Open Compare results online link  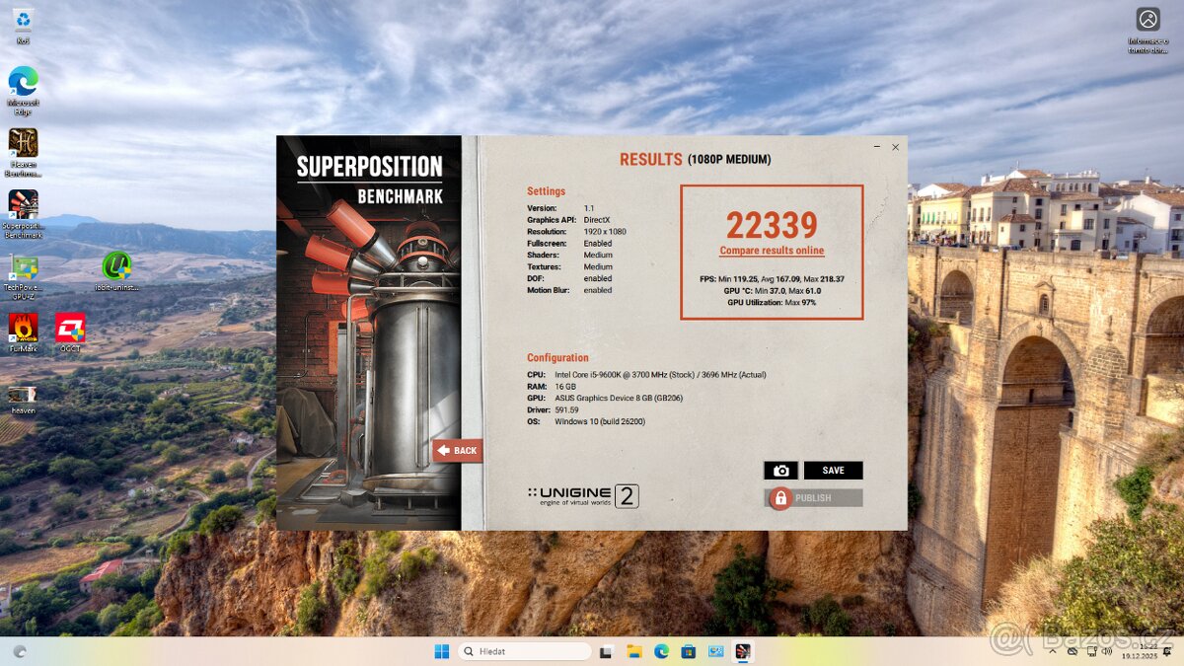click(772, 250)
